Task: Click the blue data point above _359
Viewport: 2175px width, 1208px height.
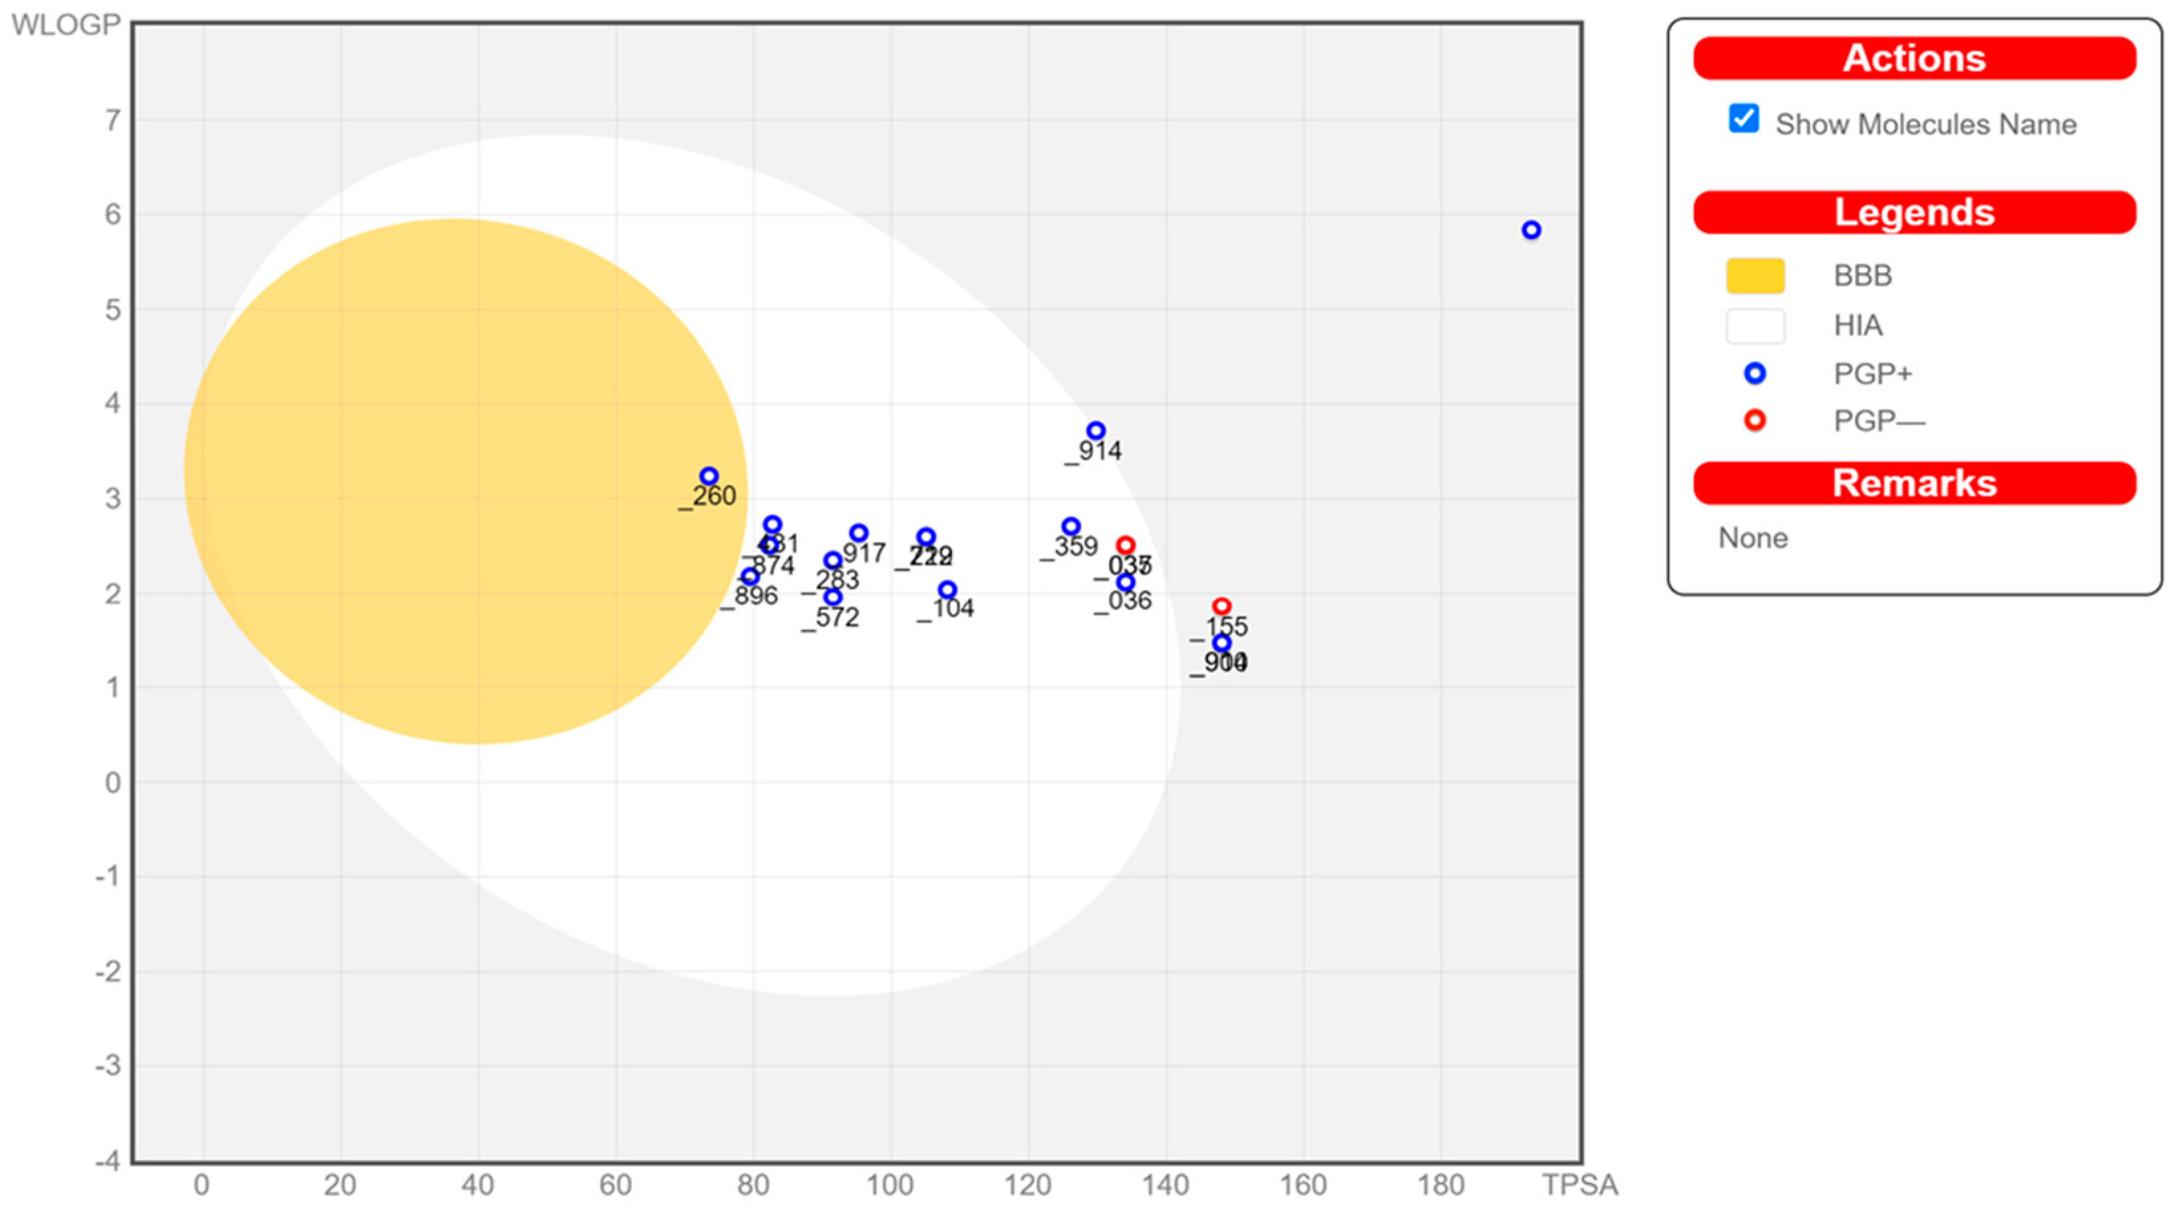Action: (1071, 527)
